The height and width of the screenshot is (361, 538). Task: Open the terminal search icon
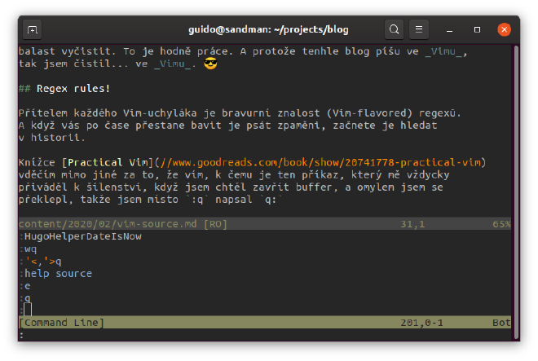[x=394, y=30]
